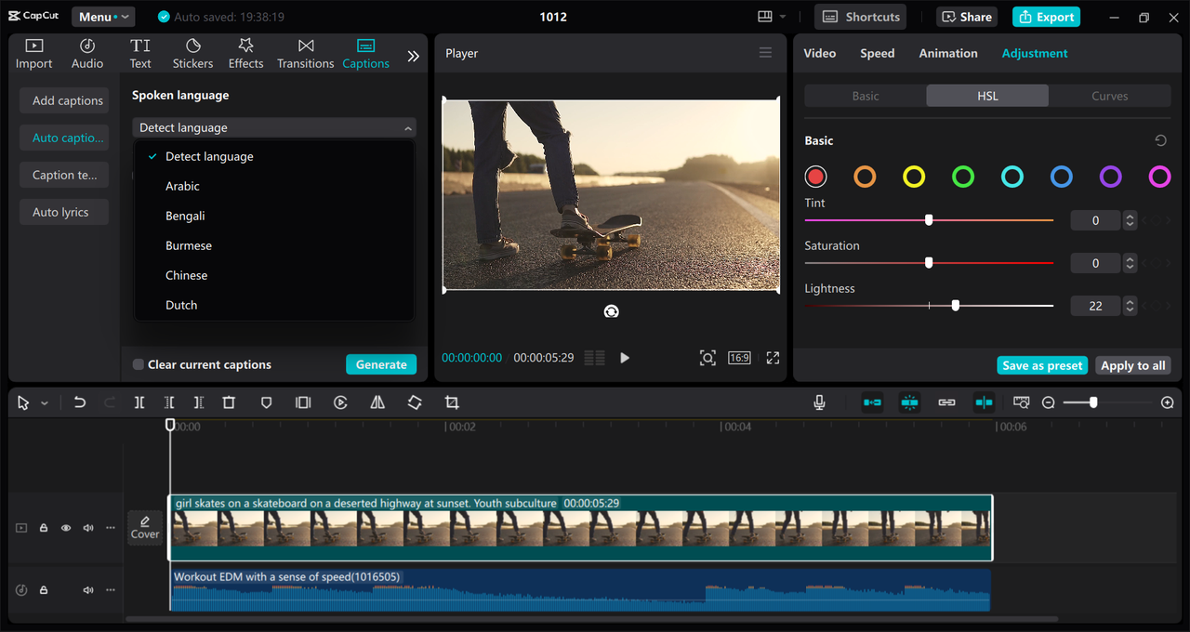Switch to the Animation tab
Screen dimensions: 1190x632
pyautogui.click(x=948, y=53)
